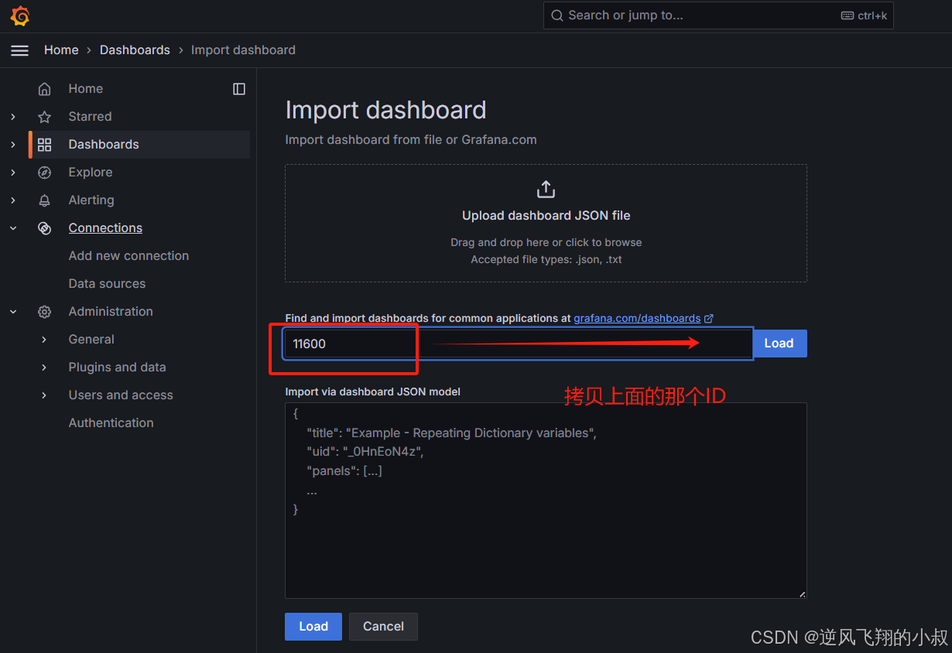Click the bottom Load button

(313, 627)
